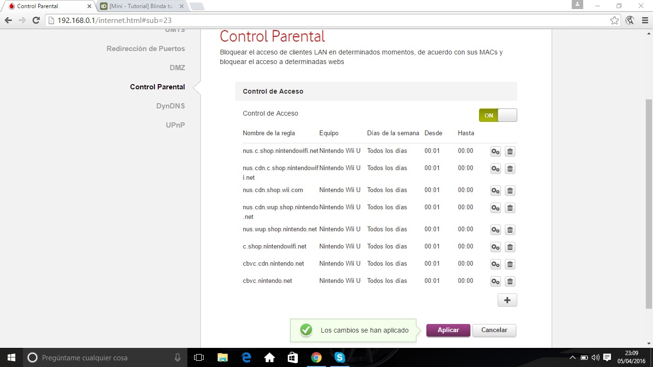Image resolution: width=653 pixels, height=367 pixels.
Task: Delete the nus.c.shop.nintendowifi.net rule
Action: click(x=510, y=151)
